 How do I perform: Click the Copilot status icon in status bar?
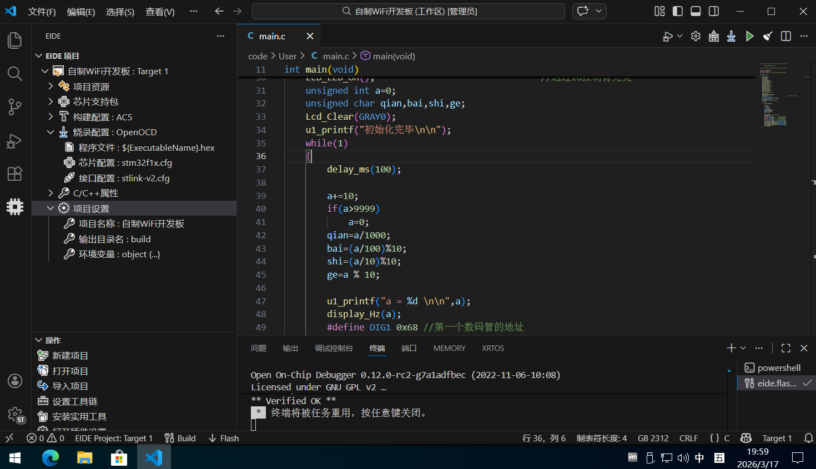click(x=746, y=438)
